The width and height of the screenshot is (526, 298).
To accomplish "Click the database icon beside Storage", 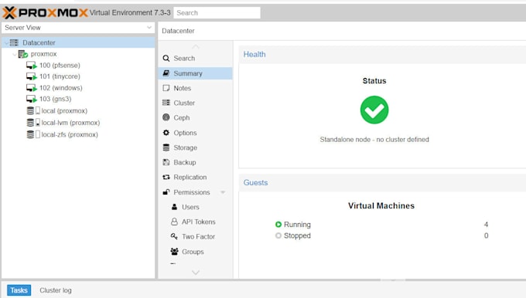I will 166,147.
